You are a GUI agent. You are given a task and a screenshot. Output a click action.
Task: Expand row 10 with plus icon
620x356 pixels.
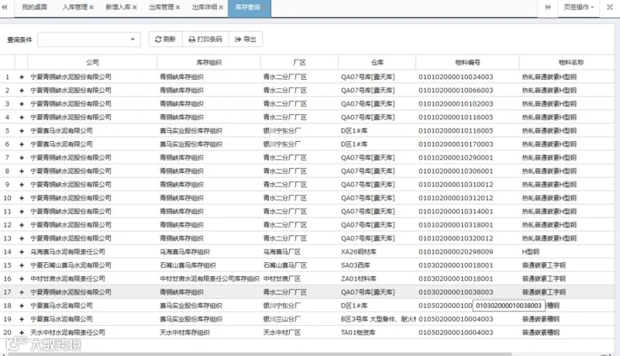tap(21, 198)
